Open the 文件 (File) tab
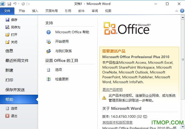Viewport: 185px width, 129px height. click(x=7, y=11)
